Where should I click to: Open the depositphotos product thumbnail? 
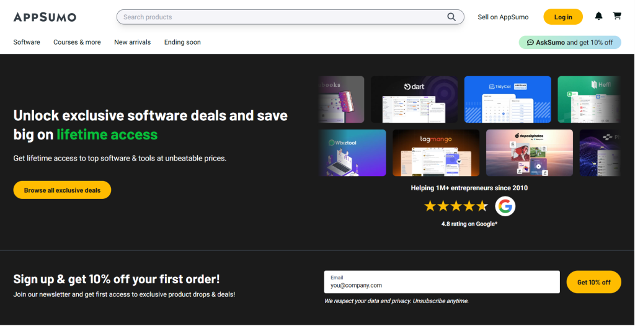click(530, 152)
